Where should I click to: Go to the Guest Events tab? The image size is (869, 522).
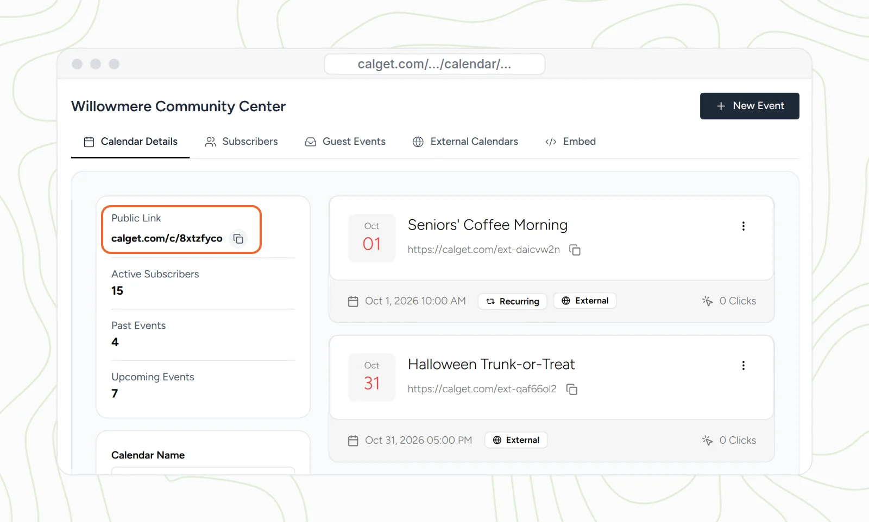click(x=345, y=142)
